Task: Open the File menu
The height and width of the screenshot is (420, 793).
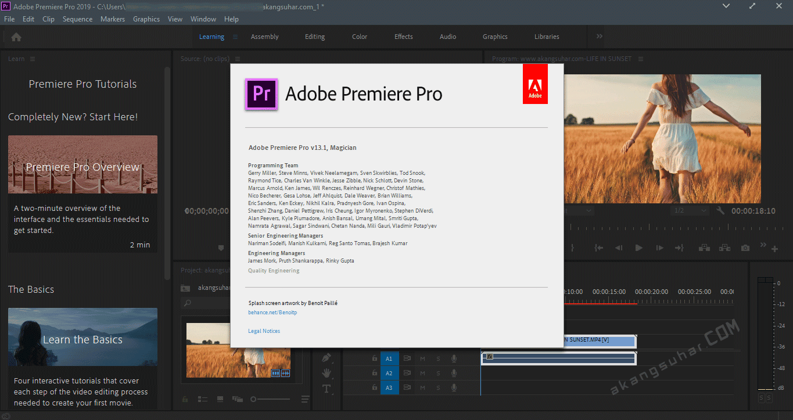Action: click(x=9, y=19)
